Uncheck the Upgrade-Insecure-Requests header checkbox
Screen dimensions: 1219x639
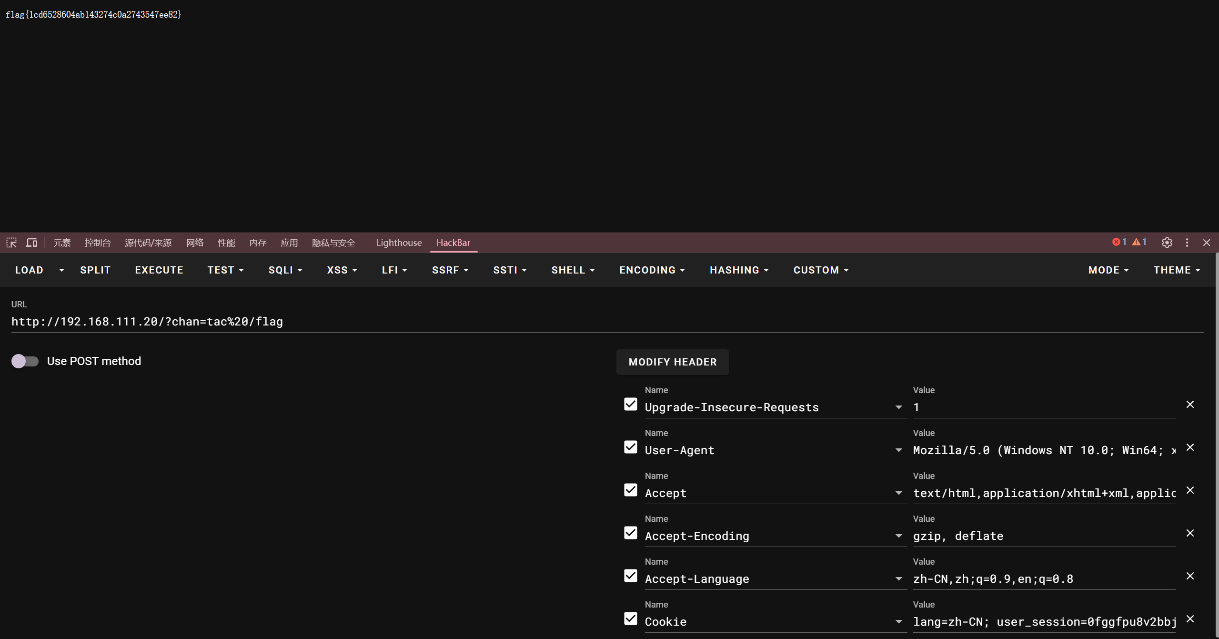(x=630, y=404)
